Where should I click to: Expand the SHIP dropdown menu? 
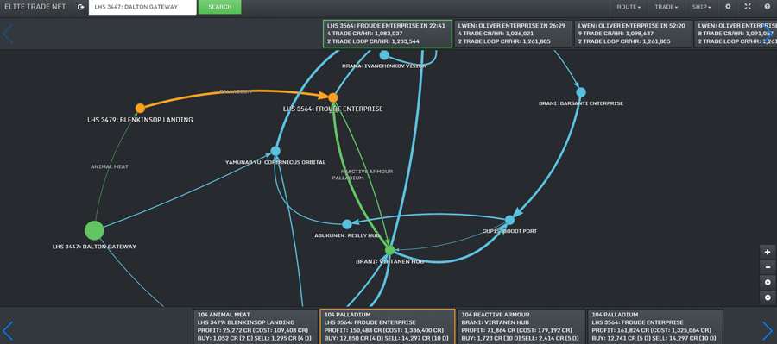coord(702,7)
